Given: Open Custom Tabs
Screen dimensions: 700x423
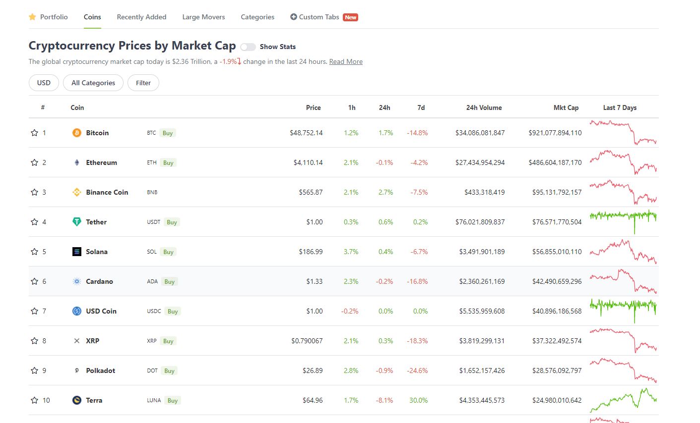Looking at the screenshot, I should 324,17.
